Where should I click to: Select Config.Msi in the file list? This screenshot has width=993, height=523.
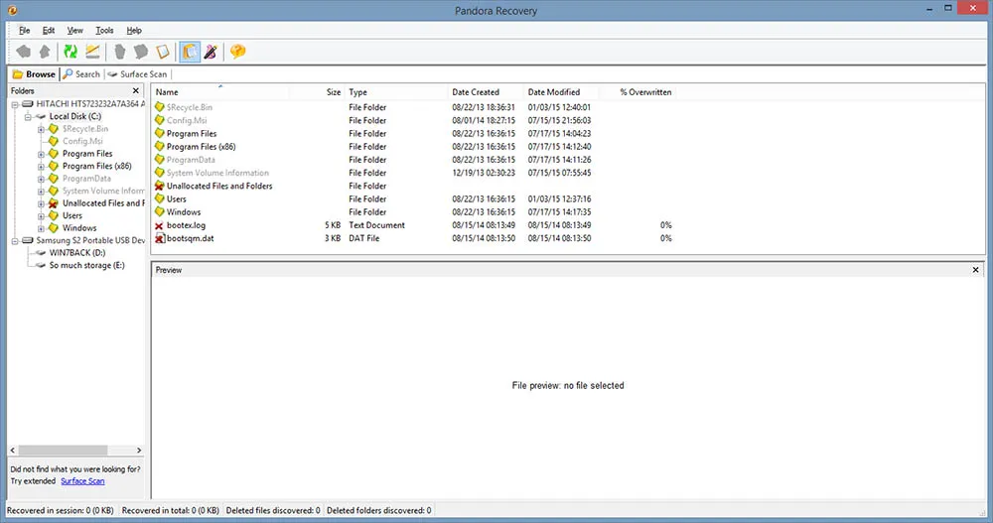(187, 120)
